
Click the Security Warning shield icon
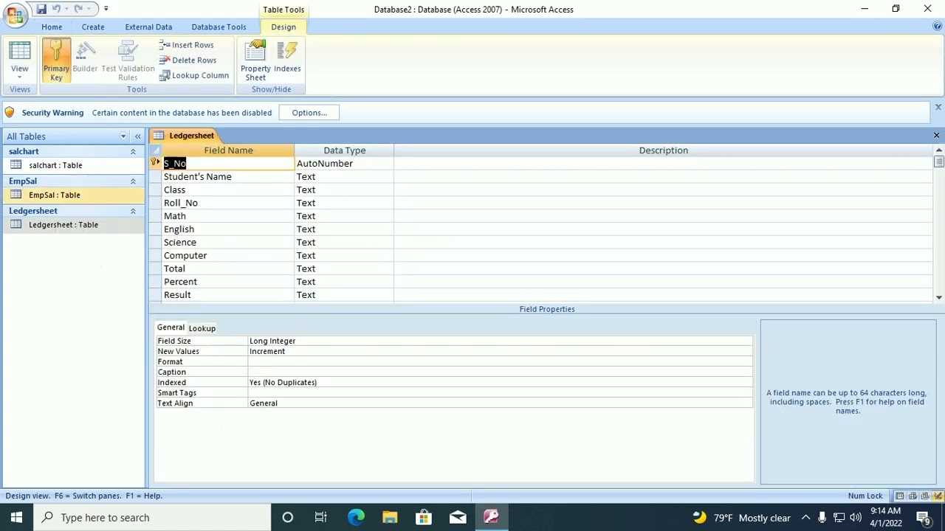click(x=9, y=112)
